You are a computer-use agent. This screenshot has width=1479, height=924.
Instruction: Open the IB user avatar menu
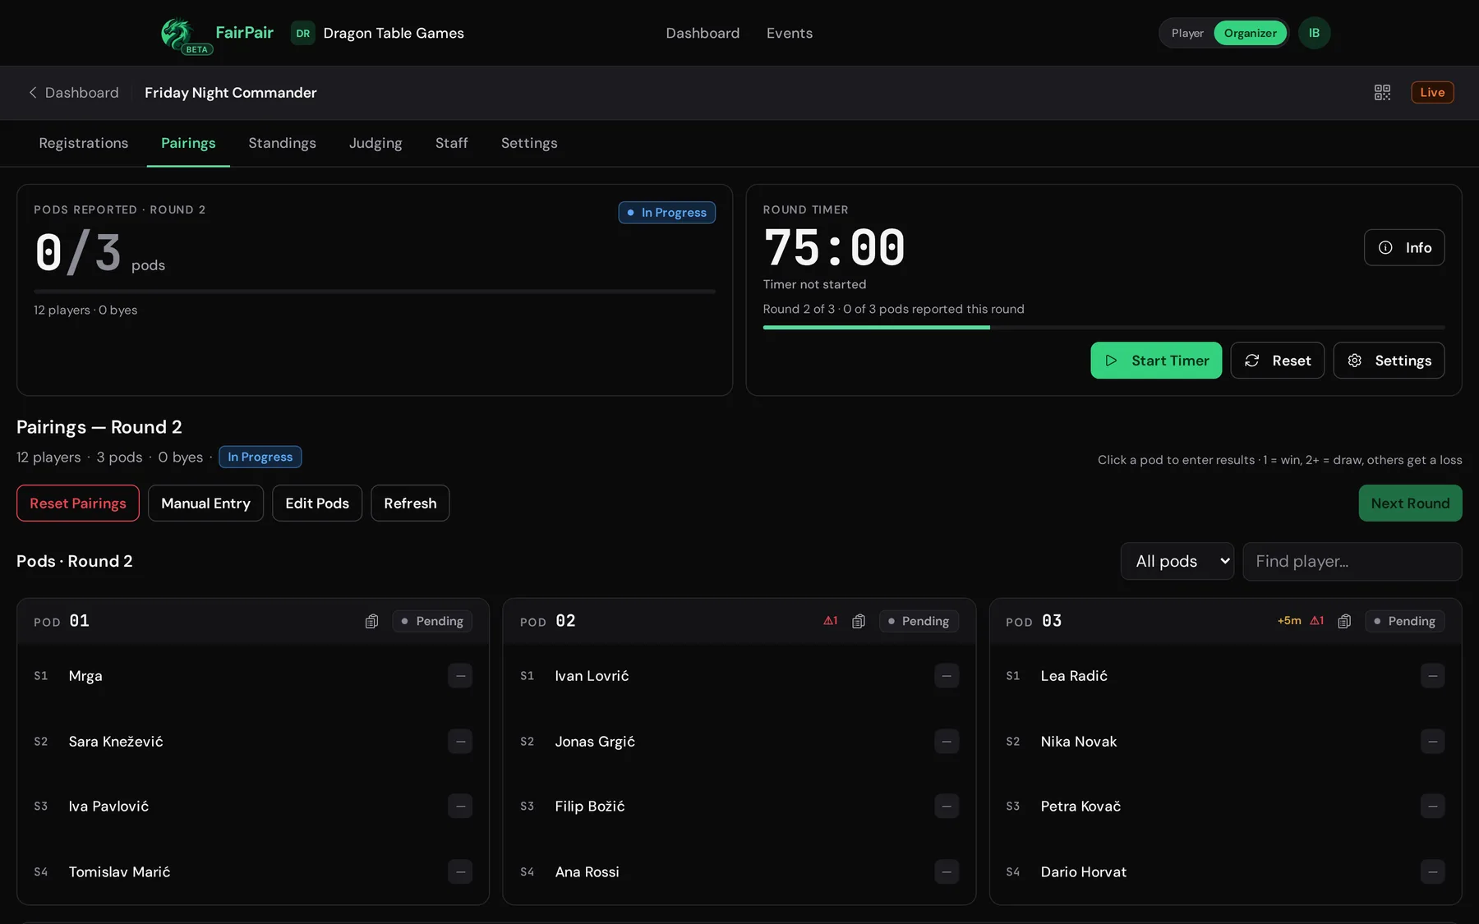point(1314,33)
